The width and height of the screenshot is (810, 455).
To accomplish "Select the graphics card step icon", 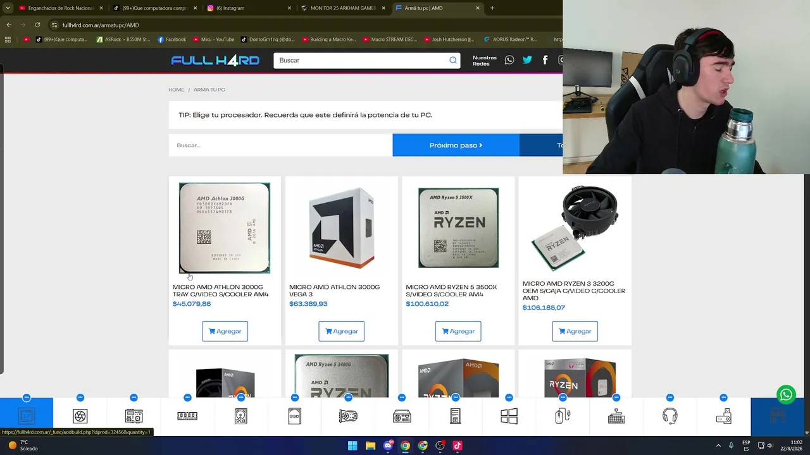I will pos(348,416).
